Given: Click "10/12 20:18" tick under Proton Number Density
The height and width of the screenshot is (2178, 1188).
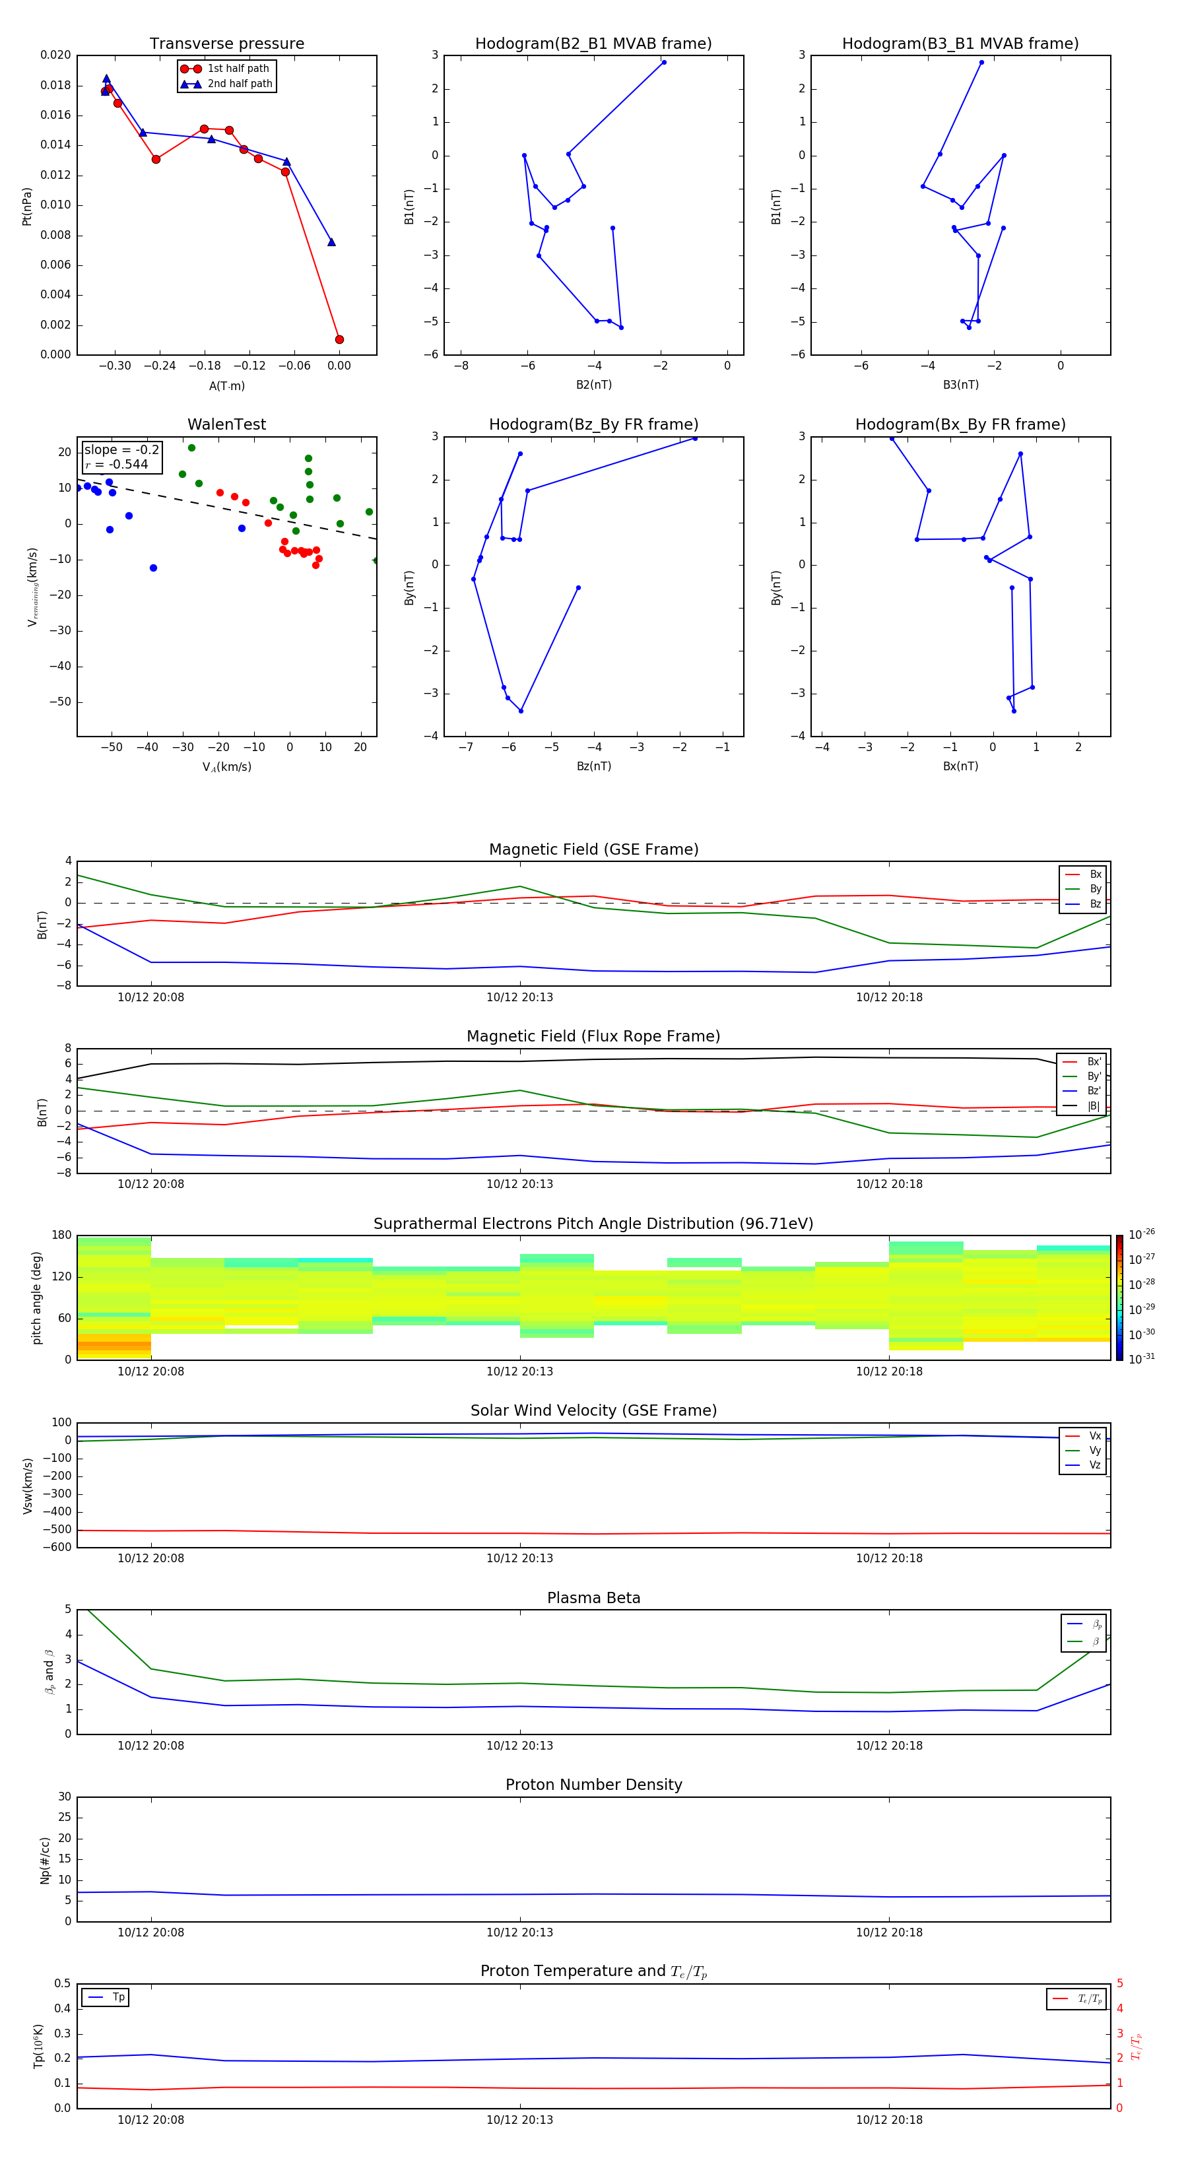Looking at the screenshot, I should pyautogui.click(x=888, y=1932).
